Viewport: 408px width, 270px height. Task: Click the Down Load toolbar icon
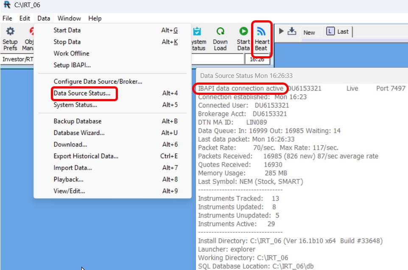pyautogui.click(x=220, y=32)
